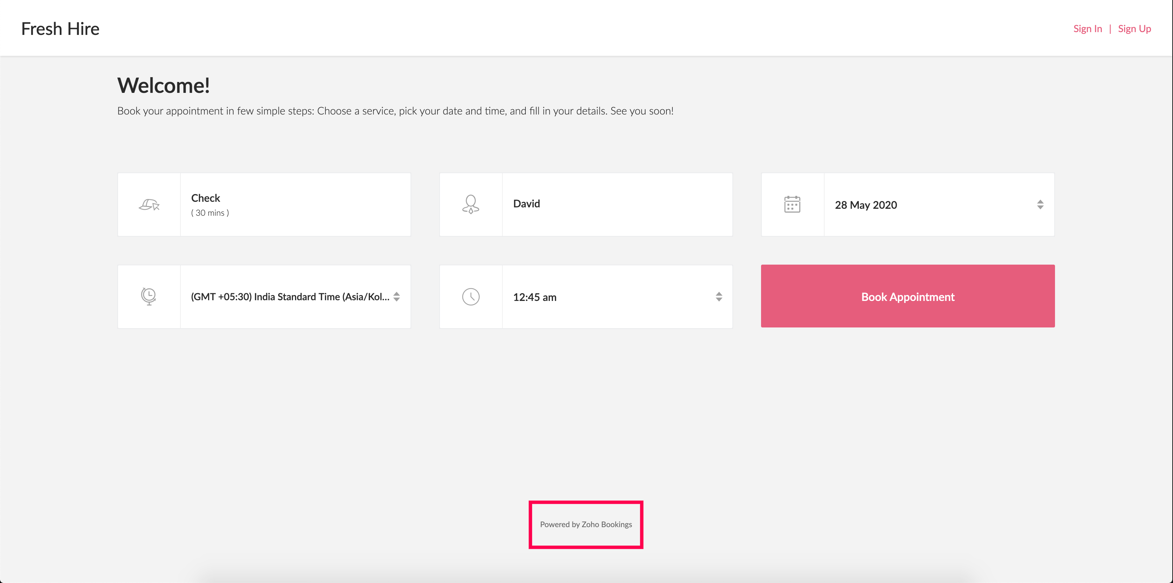Image resolution: width=1173 pixels, height=583 pixels.
Task: Click the Powered by Zoho Bookings link
Action: pyautogui.click(x=585, y=524)
